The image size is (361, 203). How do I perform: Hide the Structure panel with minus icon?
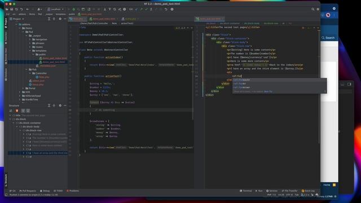65,105
